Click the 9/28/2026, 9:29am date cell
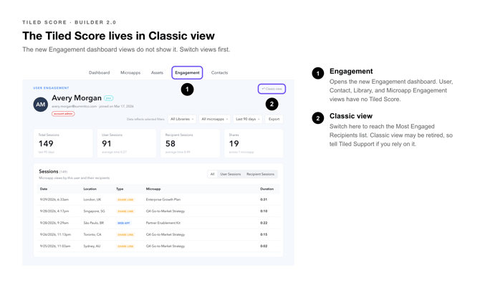This screenshot has height=288, width=480. (54, 223)
